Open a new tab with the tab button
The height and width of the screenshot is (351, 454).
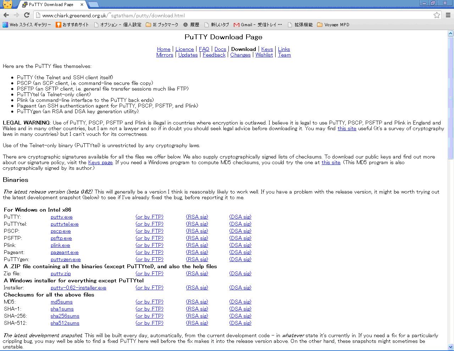(x=93, y=5)
